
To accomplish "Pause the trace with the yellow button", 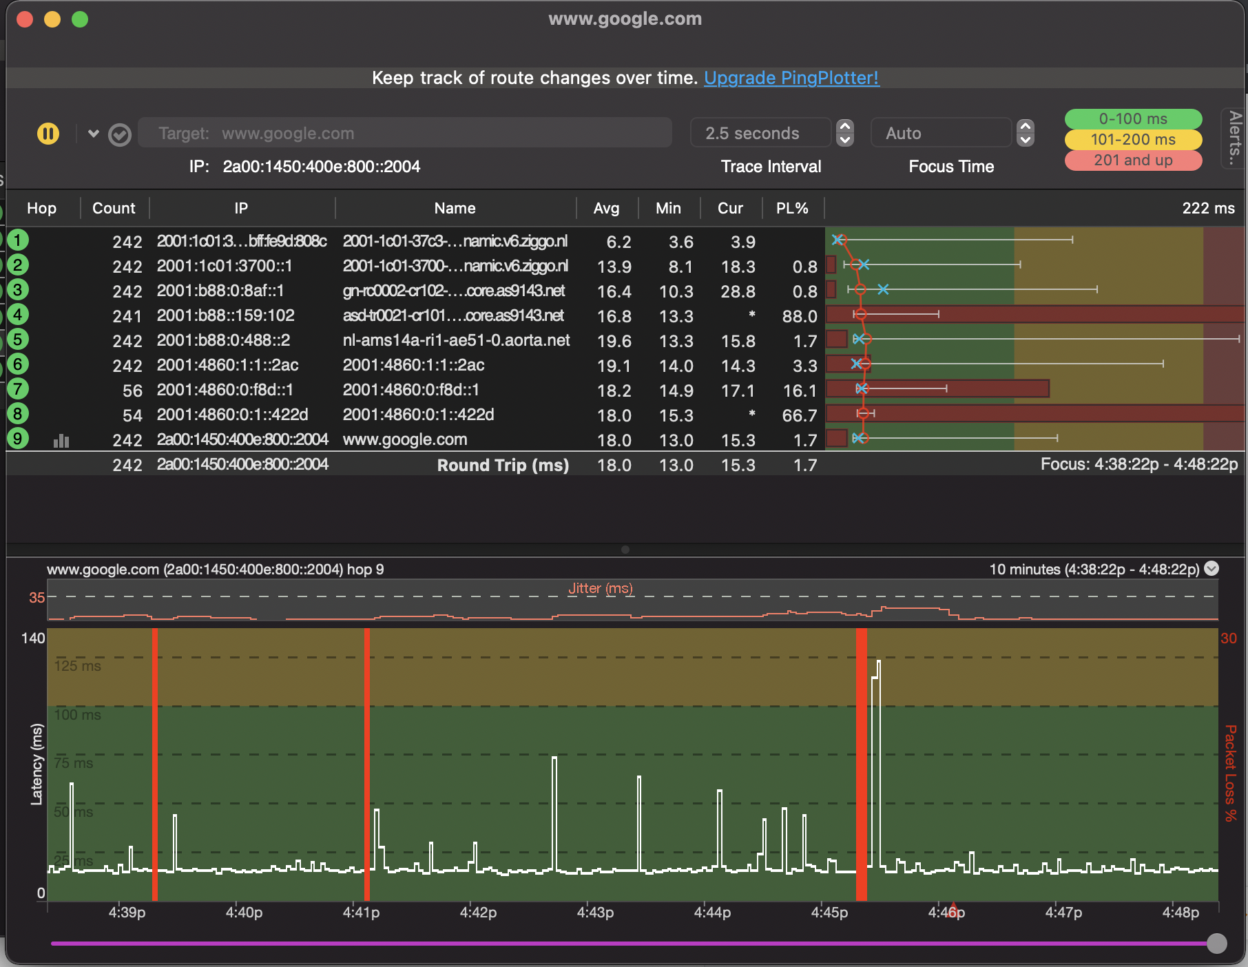I will pyautogui.click(x=48, y=134).
